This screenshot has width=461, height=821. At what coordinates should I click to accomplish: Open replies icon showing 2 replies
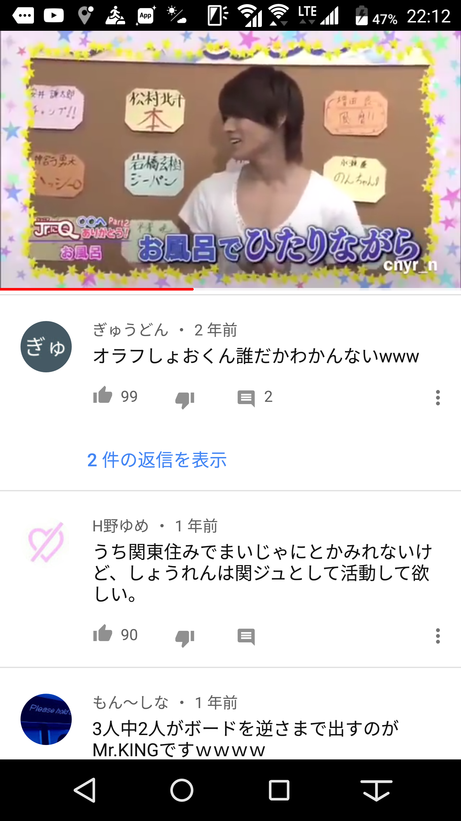tap(246, 398)
